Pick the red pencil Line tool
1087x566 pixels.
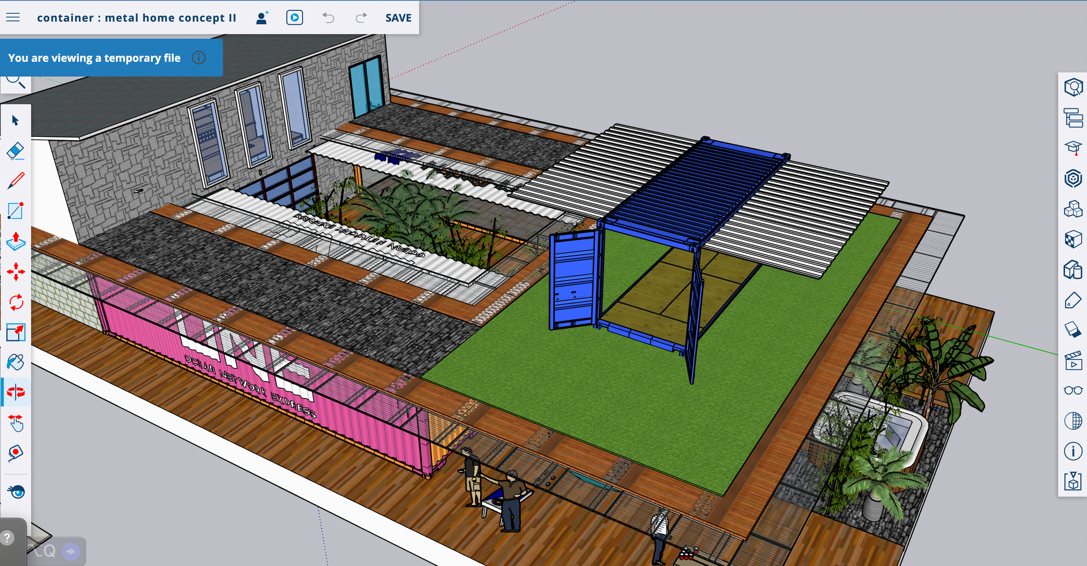tap(15, 181)
